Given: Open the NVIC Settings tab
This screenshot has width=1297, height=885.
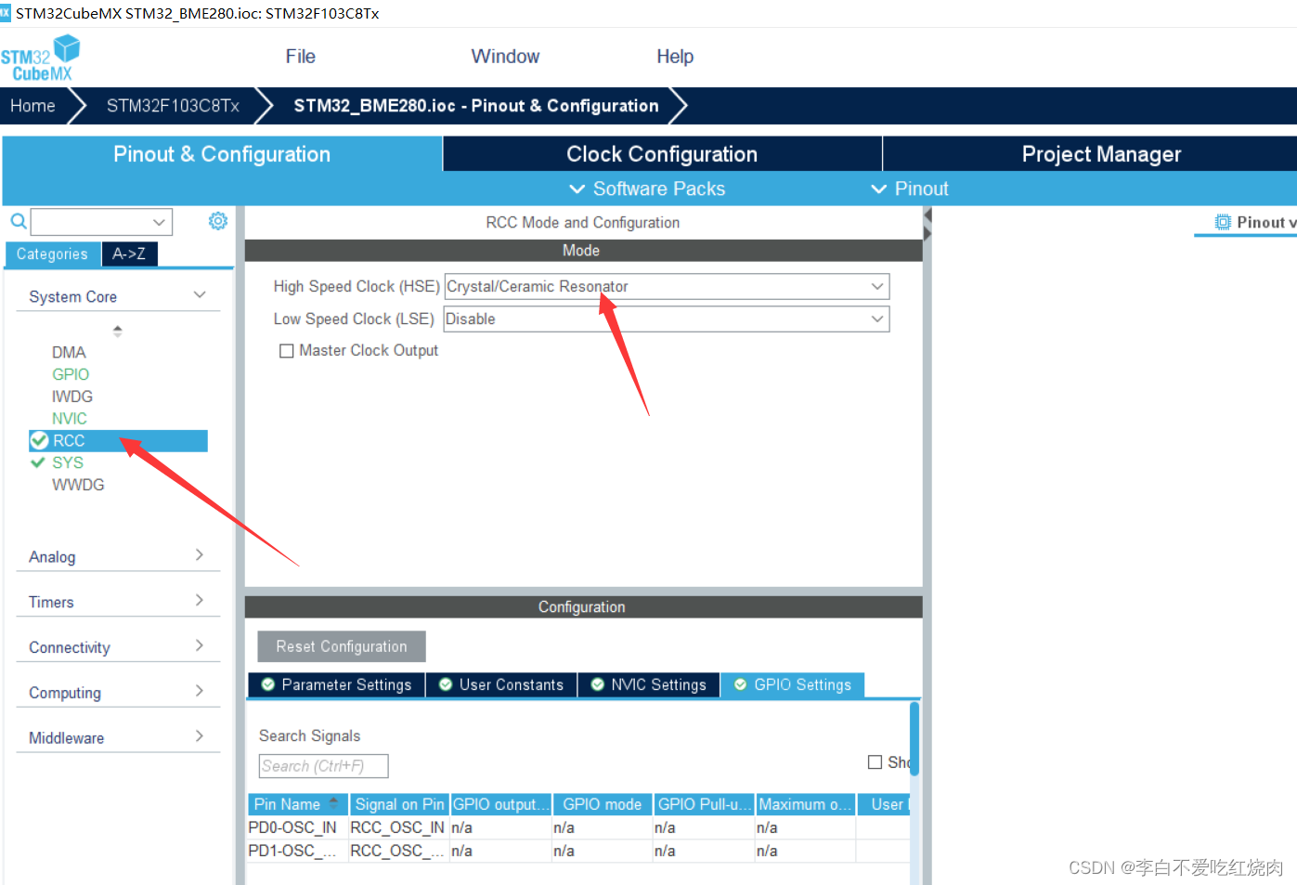Looking at the screenshot, I should pos(649,684).
